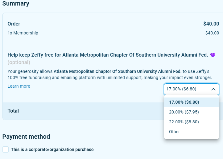Click the 'Your generosity allows' description paragraph
Viewport: 223px width, 159px height.
(x=109, y=74)
